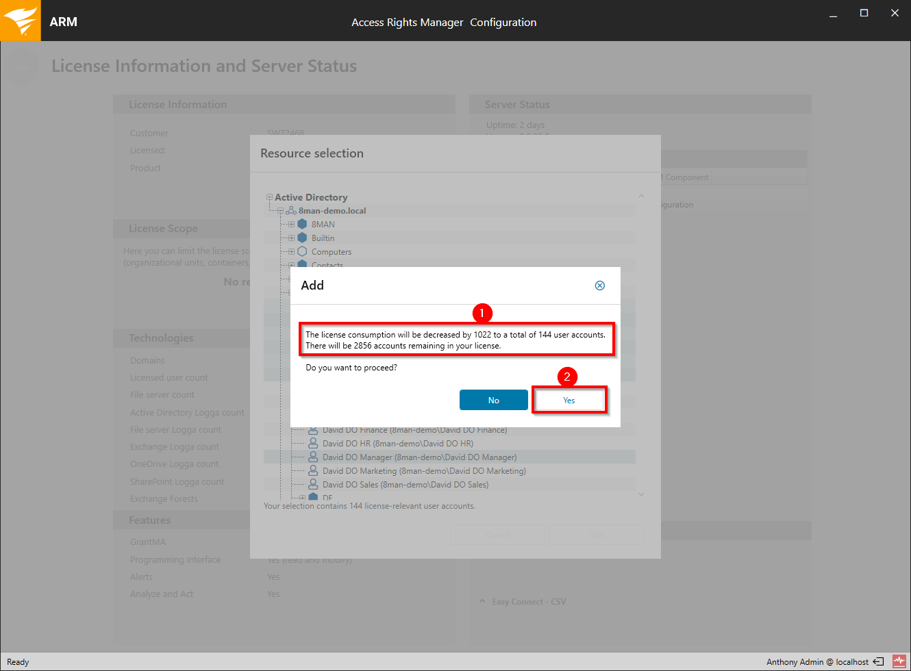
Task: Select David DO Finance user entry
Action: point(414,430)
